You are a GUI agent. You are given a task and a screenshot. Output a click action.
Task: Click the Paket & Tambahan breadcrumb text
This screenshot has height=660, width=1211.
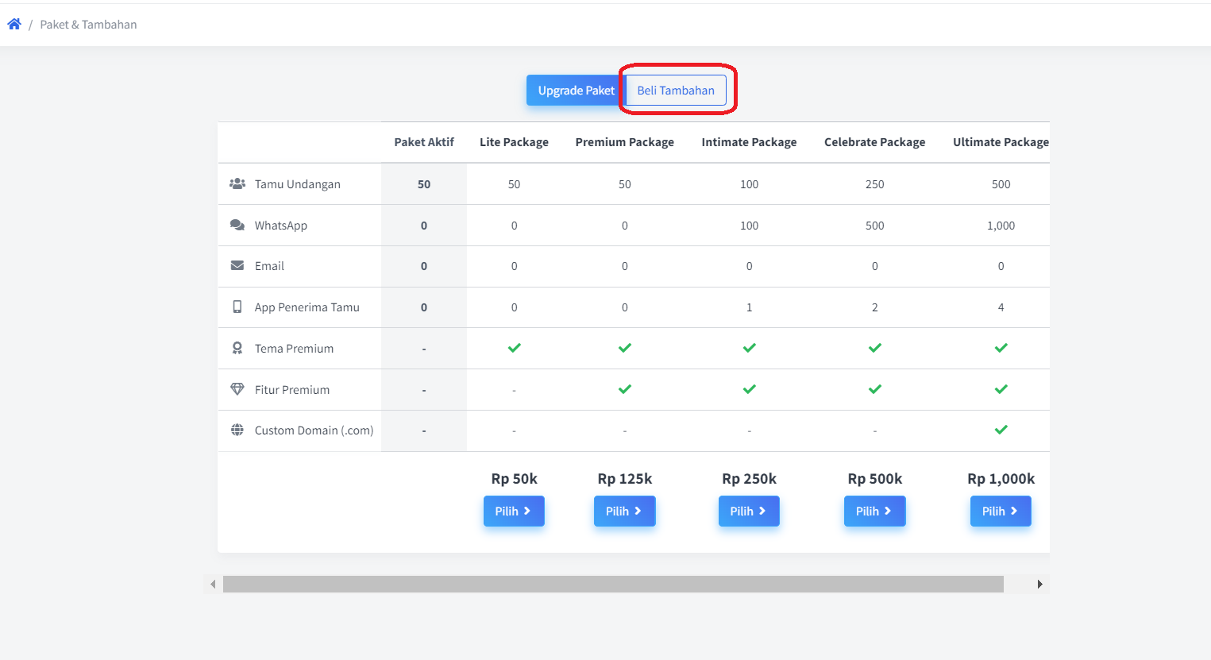click(x=88, y=25)
